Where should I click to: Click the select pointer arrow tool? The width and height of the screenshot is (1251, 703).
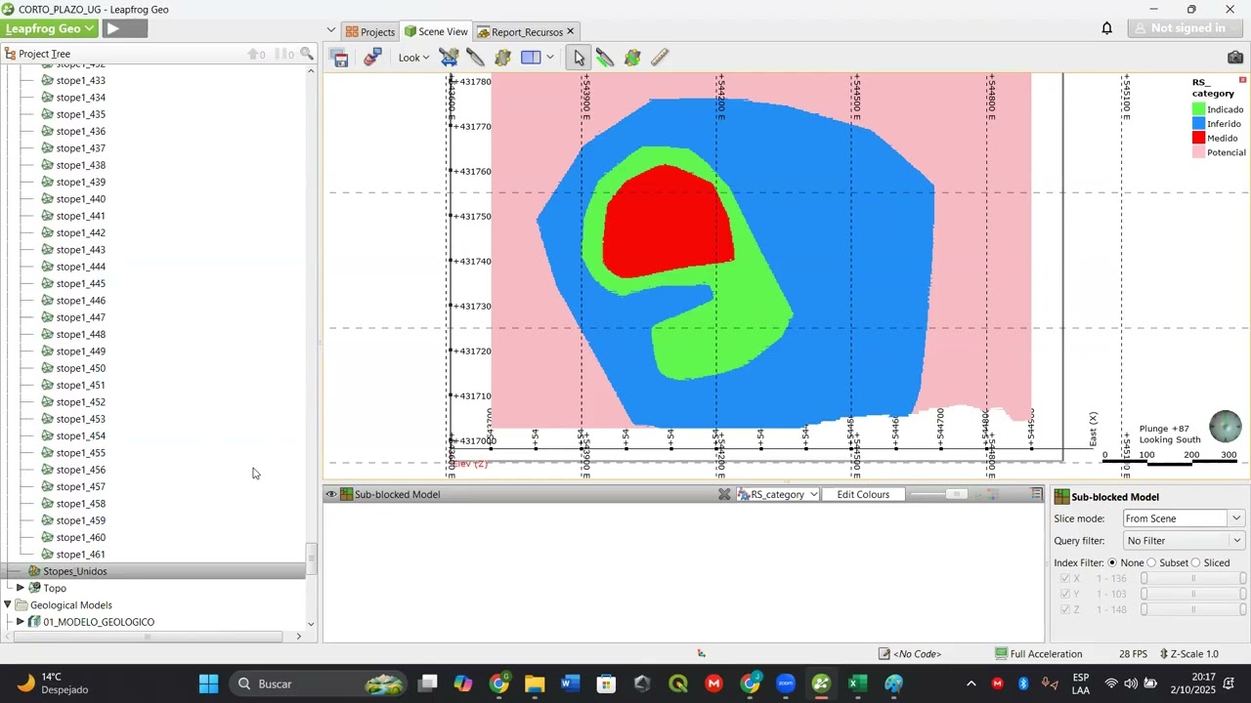[579, 58]
